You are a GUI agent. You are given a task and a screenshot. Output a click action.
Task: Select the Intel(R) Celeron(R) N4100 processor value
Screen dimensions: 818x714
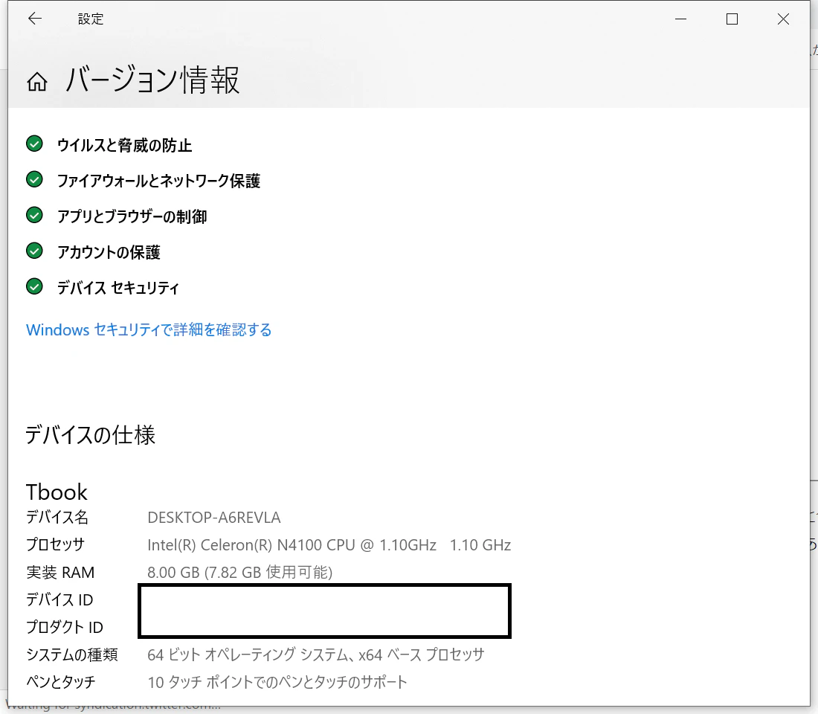point(329,545)
